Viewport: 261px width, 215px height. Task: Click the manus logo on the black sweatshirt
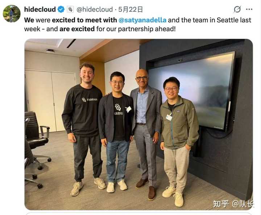(x=90, y=100)
